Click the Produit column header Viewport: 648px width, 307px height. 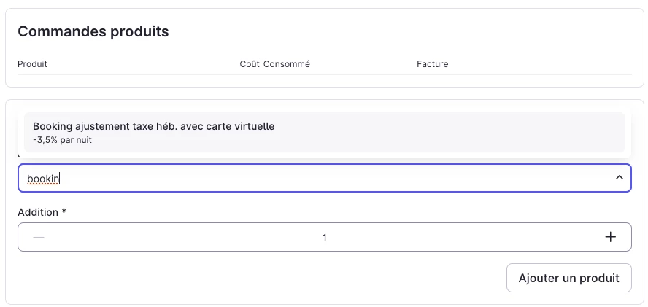(32, 64)
